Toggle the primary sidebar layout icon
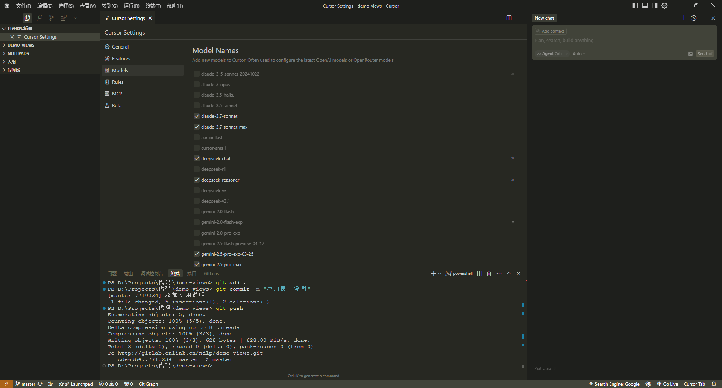 click(635, 6)
